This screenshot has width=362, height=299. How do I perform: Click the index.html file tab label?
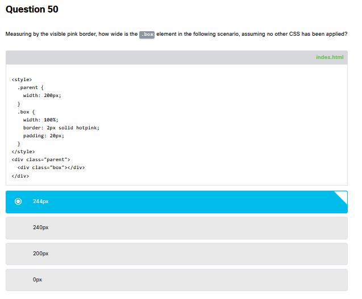(x=330, y=57)
